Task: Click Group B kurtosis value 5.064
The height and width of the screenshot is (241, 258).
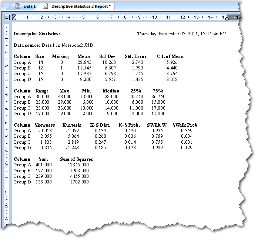Action: pyautogui.click(x=73, y=136)
